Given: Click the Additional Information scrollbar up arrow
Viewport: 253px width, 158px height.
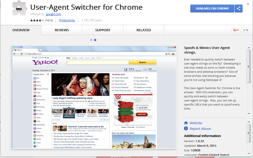Looking at the screenshot, I should point(249,122).
